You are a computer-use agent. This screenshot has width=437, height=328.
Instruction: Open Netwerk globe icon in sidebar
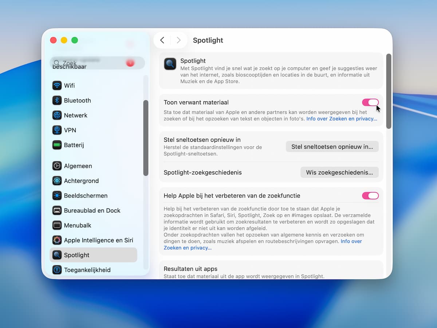[x=57, y=116]
